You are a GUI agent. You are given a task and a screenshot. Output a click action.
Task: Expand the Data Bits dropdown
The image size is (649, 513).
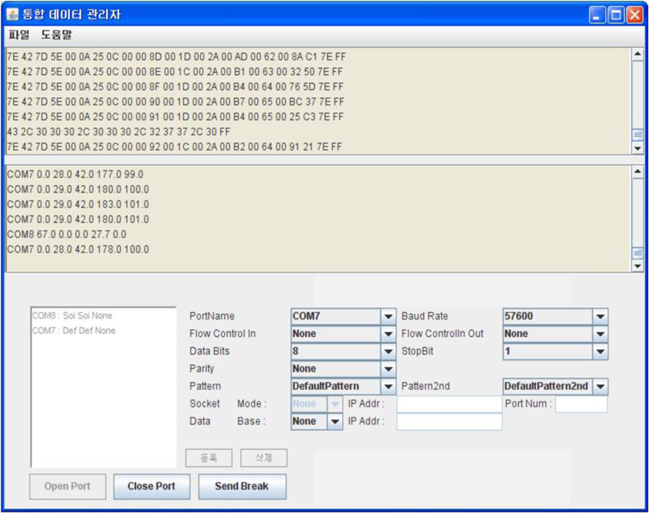click(x=388, y=351)
